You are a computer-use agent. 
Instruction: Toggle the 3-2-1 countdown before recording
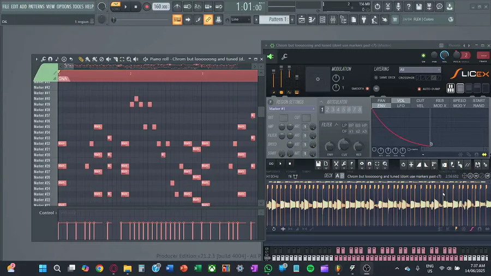point(197,7)
